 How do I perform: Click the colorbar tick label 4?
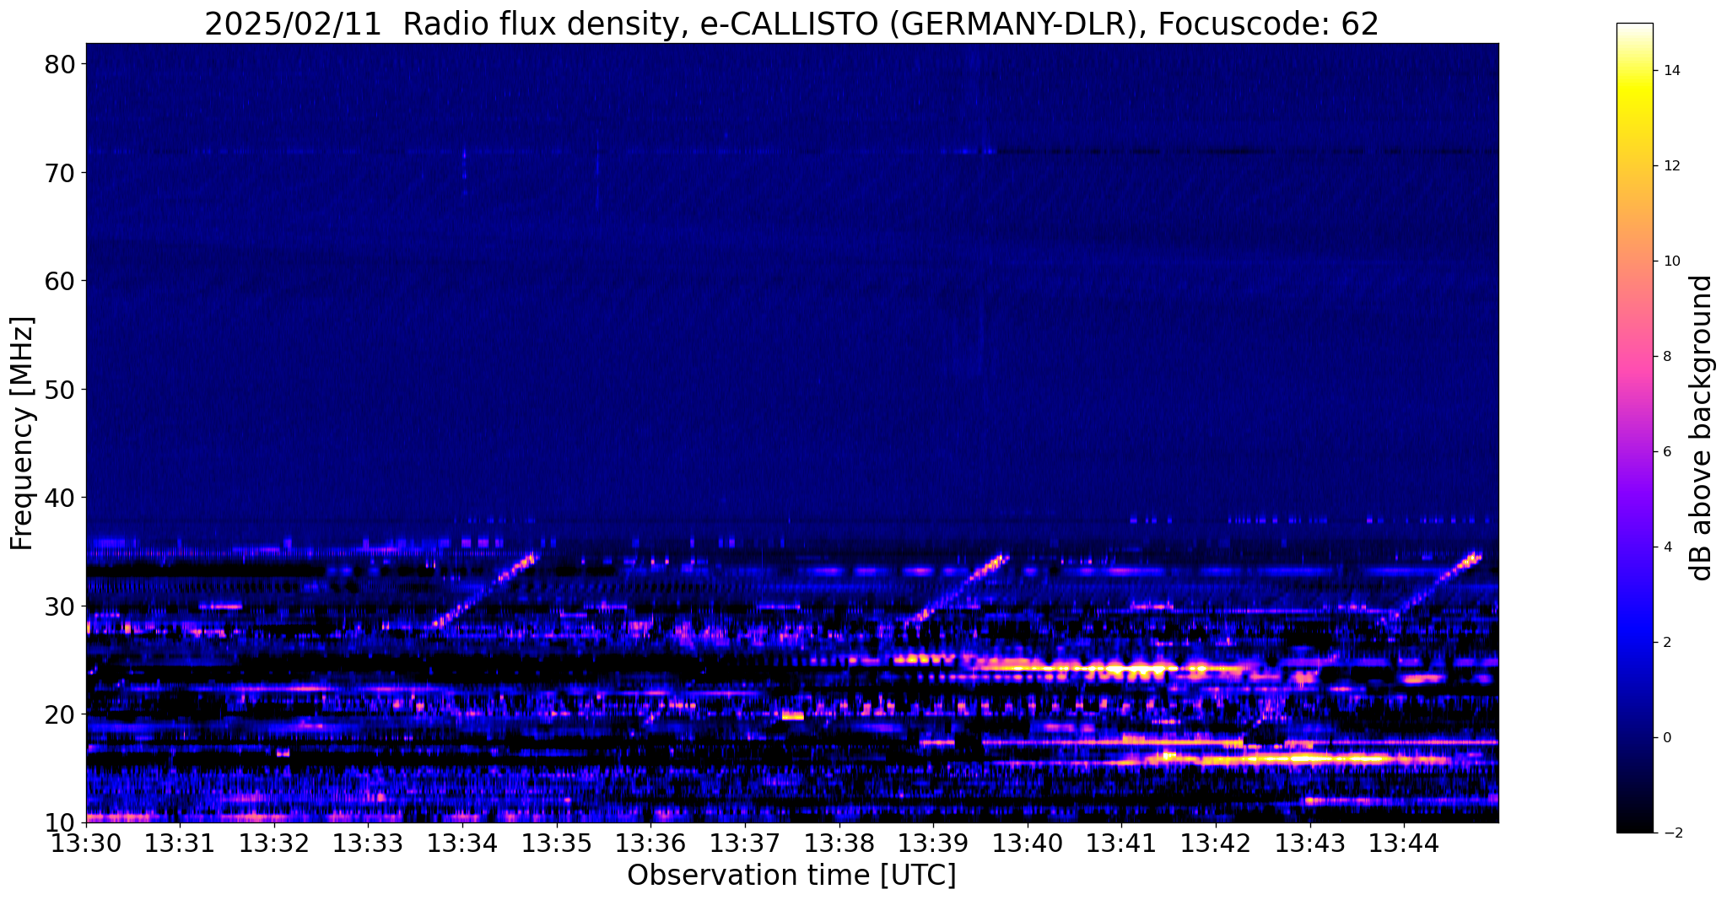tap(1667, 547)
